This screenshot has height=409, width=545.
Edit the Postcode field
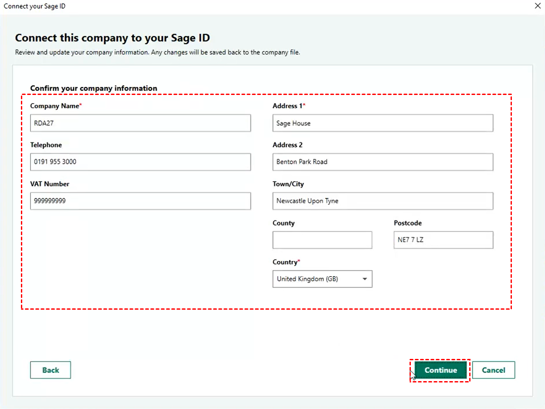coord(443,240)
